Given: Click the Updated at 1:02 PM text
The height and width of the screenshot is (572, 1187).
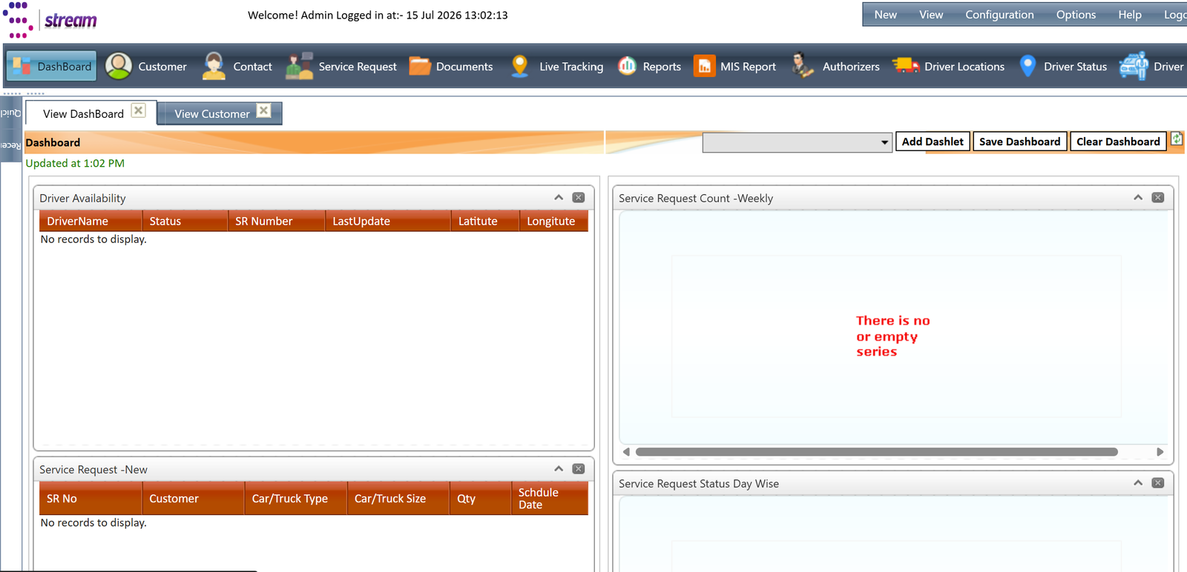Looking at the screenshot, I should [75, 163].
